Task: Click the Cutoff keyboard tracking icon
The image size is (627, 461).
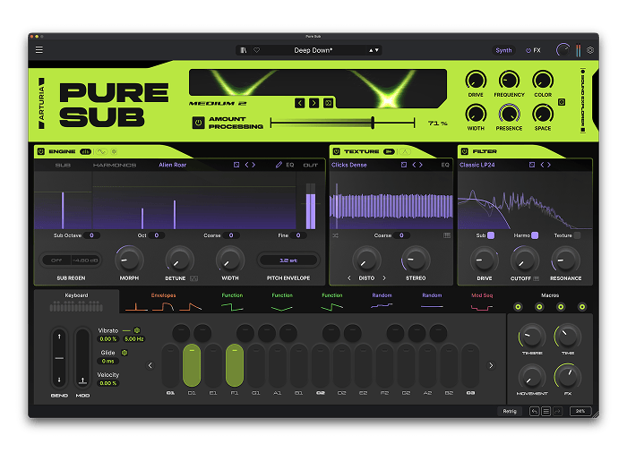Action: [537, 278]
